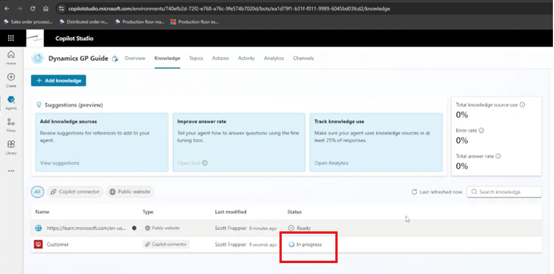Viewport: 554px width, 274px height.
Task: Click the browser address bar URL
Action: 229,9
